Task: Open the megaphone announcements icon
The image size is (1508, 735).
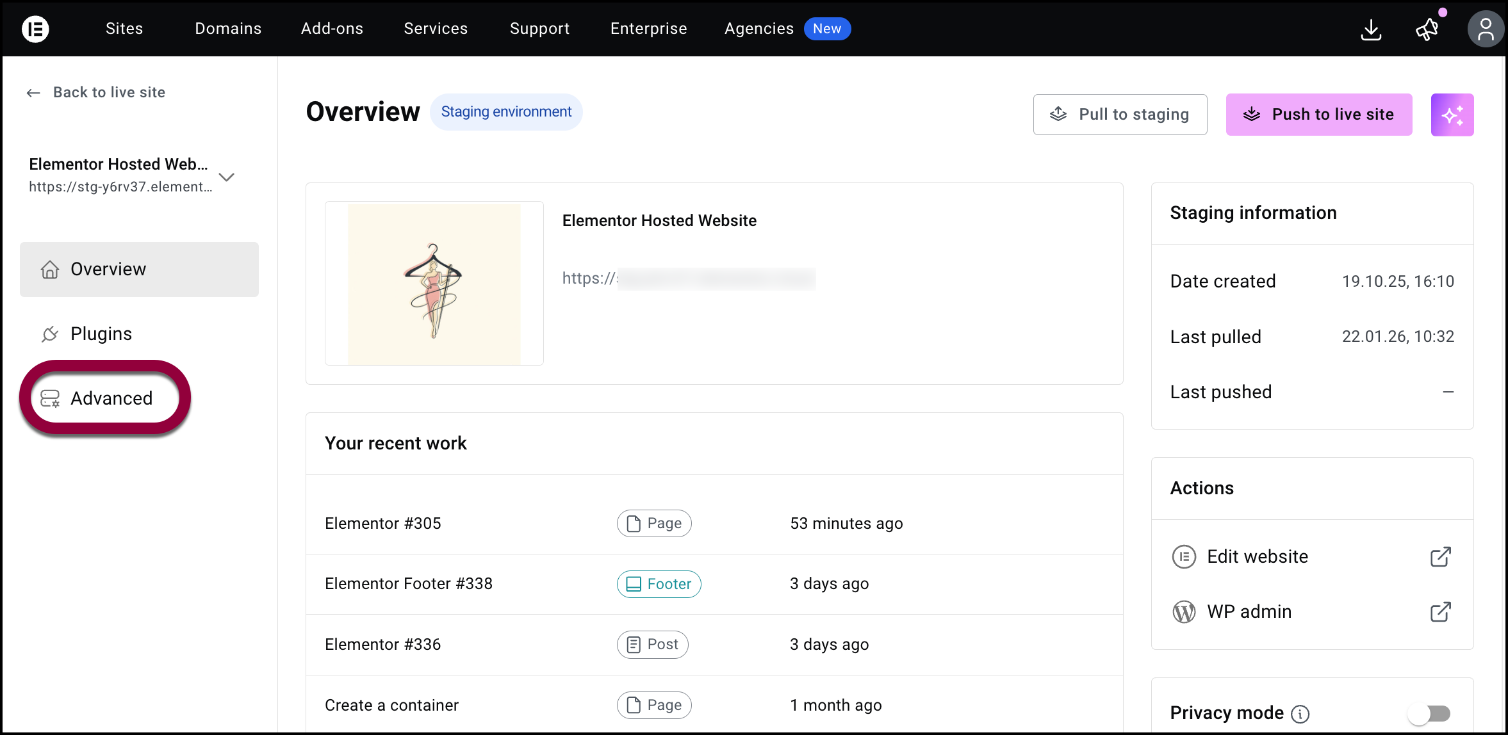Action: 1427,29
